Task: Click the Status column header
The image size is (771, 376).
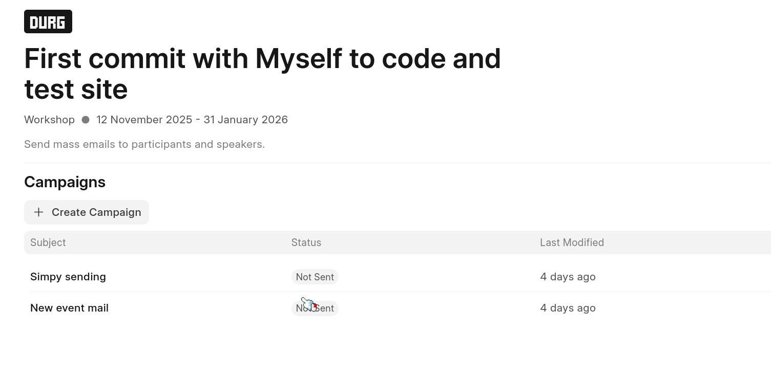Action: pos(306,242)
